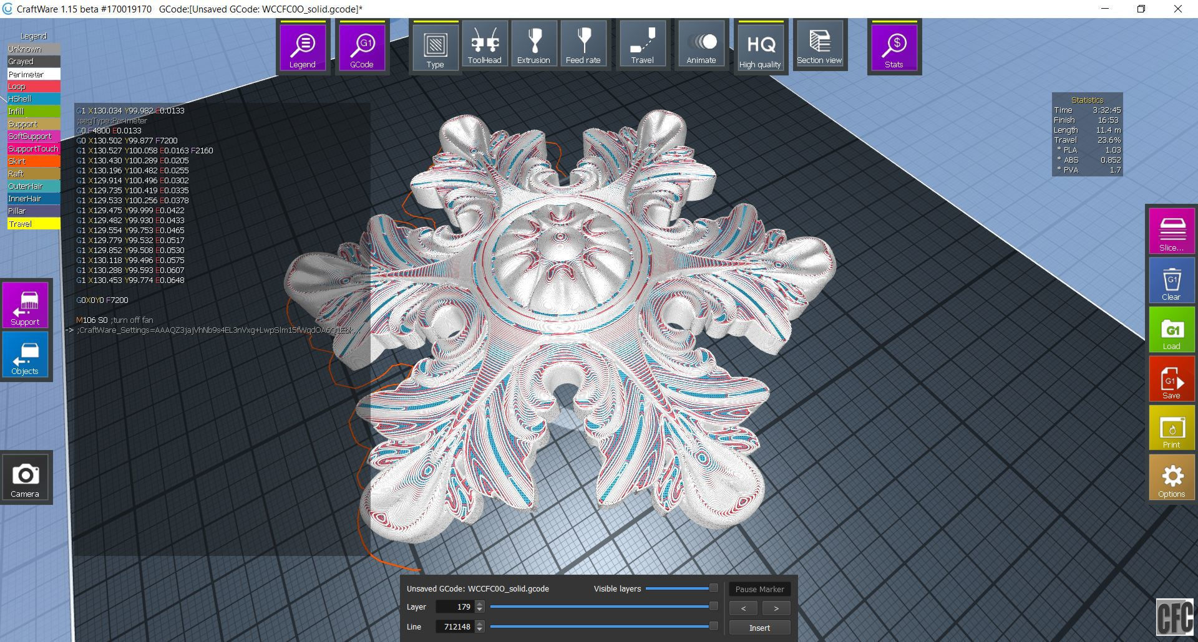Select the Type visualization mode
1198x642 pixels.
pos(435,47)
